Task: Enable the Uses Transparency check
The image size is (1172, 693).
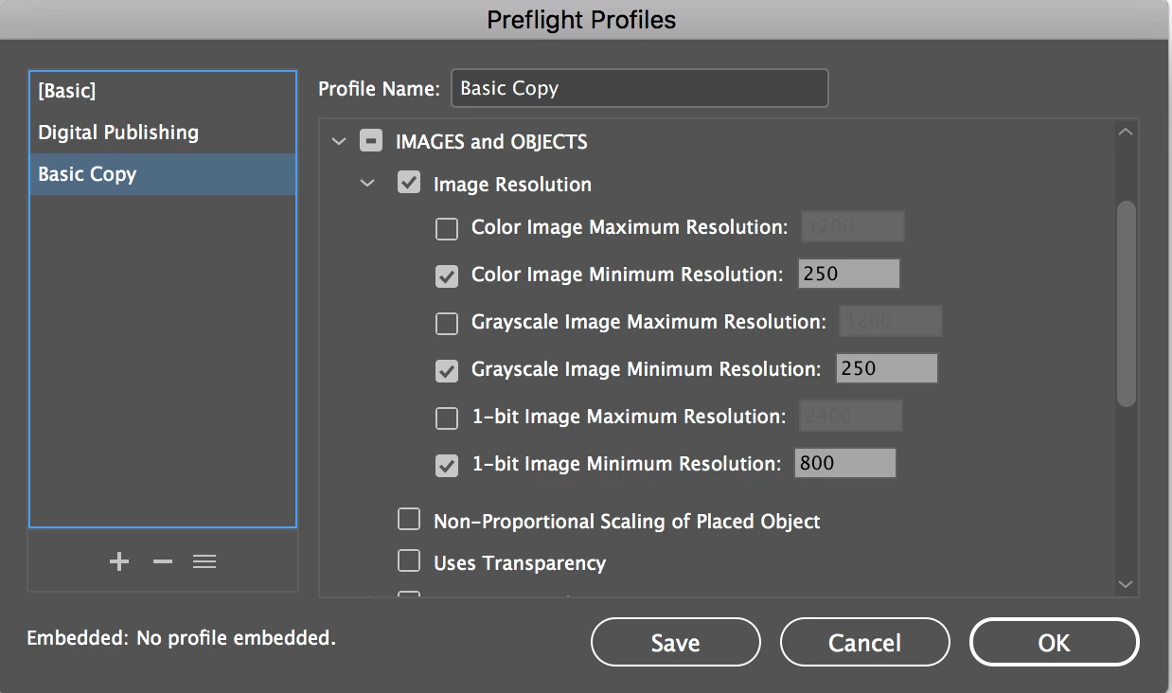Action: click(409, 561)
